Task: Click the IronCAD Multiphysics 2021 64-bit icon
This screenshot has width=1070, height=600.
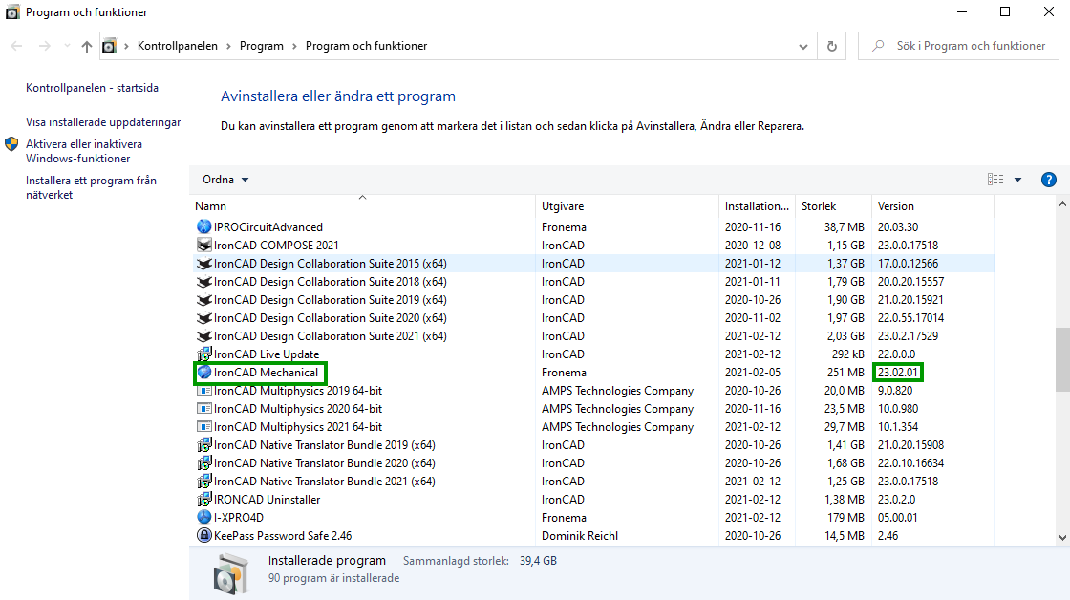Action: coord(204,427)
